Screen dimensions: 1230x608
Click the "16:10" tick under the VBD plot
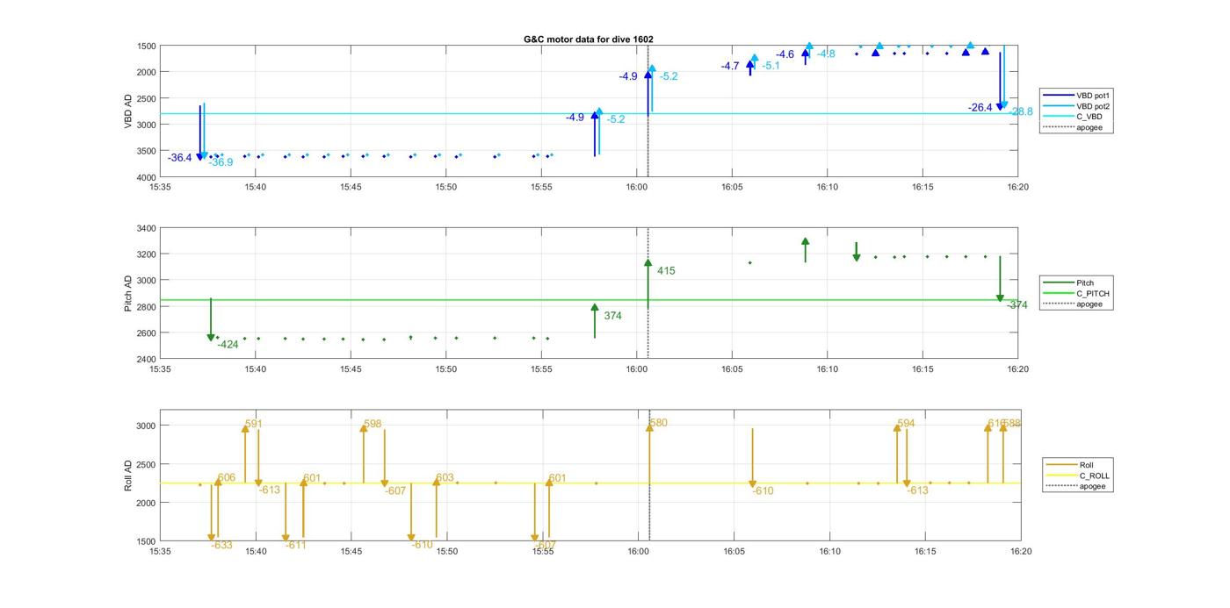[828, 187]
